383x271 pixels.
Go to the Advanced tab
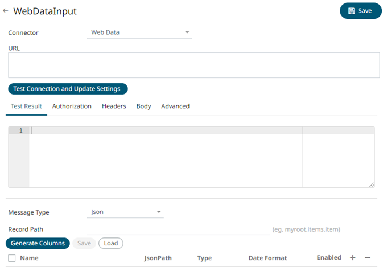(175, 106)
